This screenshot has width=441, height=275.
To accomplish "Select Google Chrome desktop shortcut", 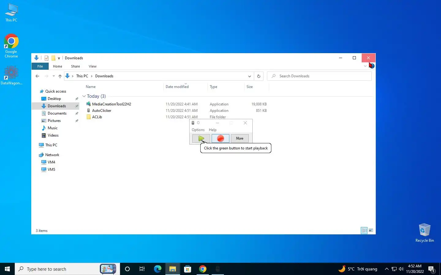I will (x=11, y=46).
